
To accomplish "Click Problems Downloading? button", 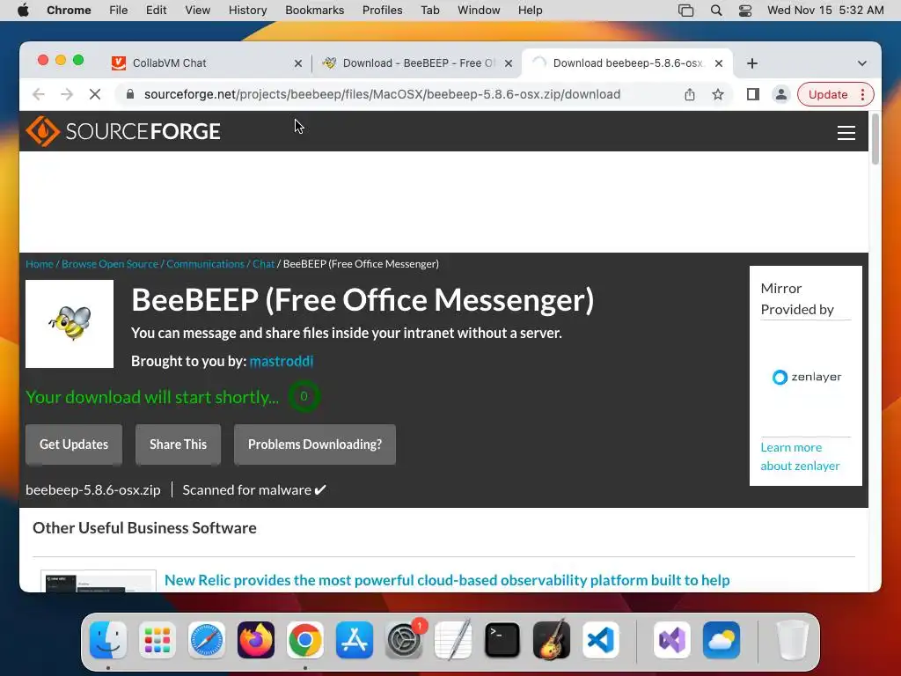I will tap(315, 445).
